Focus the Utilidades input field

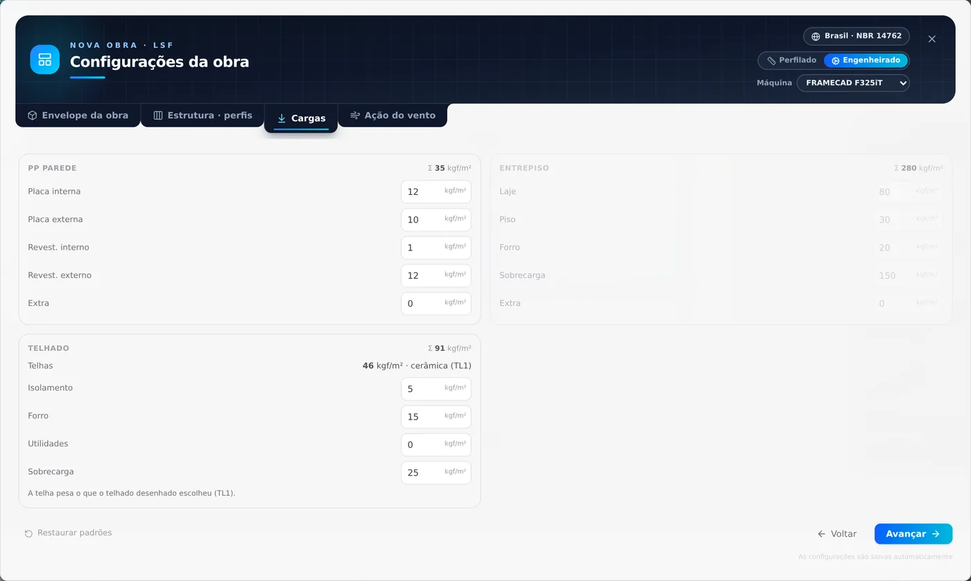coord(436,444)
